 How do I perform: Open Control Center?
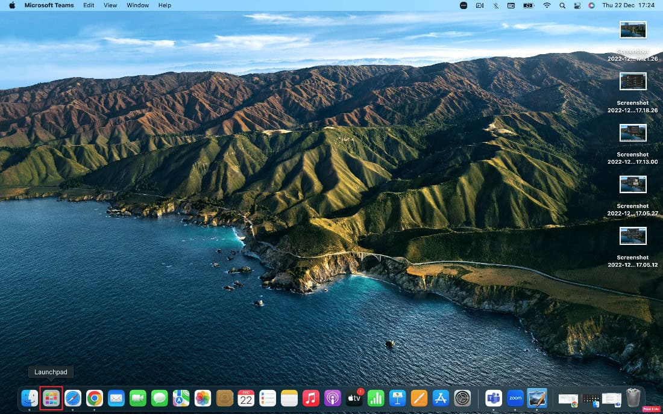577,5
